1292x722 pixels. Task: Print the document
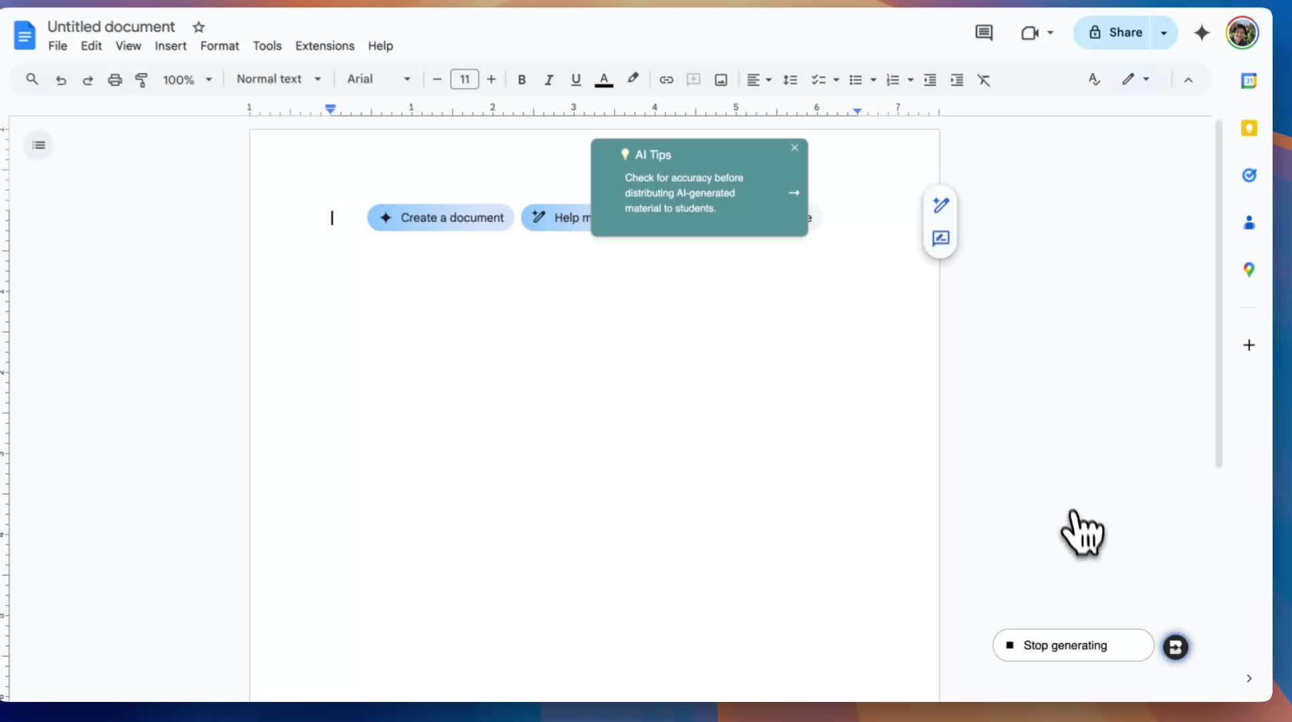pos(115,80)
